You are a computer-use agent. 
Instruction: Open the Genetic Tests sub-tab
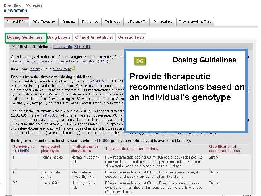pos(131,37)
